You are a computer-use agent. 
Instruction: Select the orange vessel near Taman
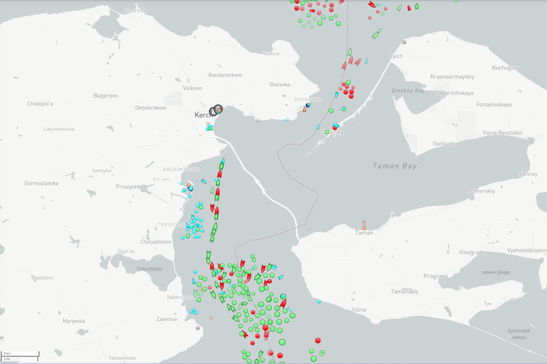pyautogui.click(x=364, y=226)
